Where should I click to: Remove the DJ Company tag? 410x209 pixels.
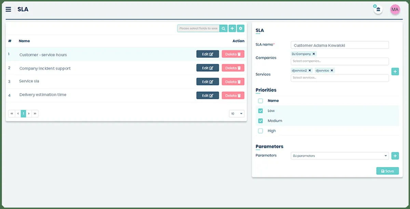[x=314, y=54]
